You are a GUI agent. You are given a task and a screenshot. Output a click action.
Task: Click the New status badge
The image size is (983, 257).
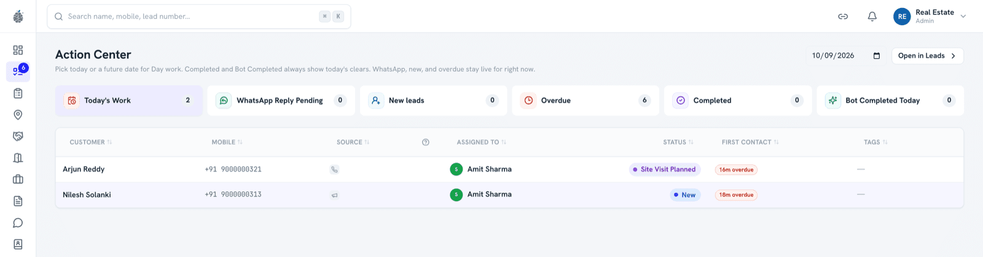coord(685,195)
